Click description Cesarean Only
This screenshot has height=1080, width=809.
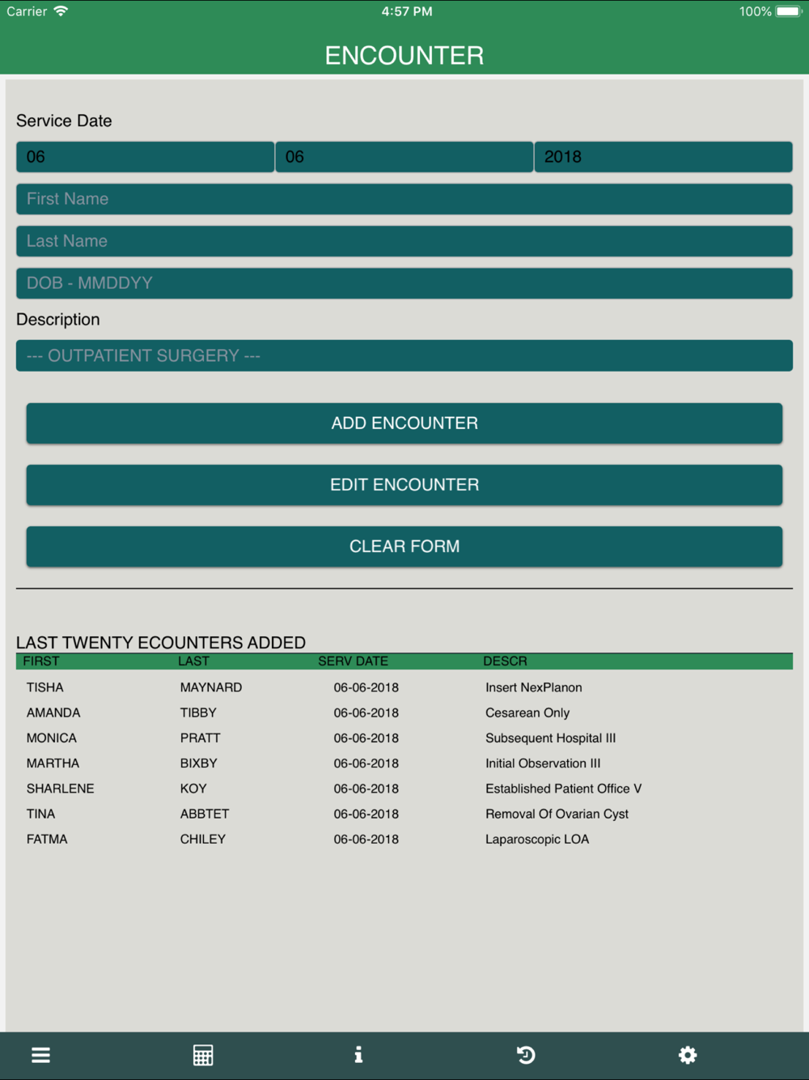coord(527,712)
